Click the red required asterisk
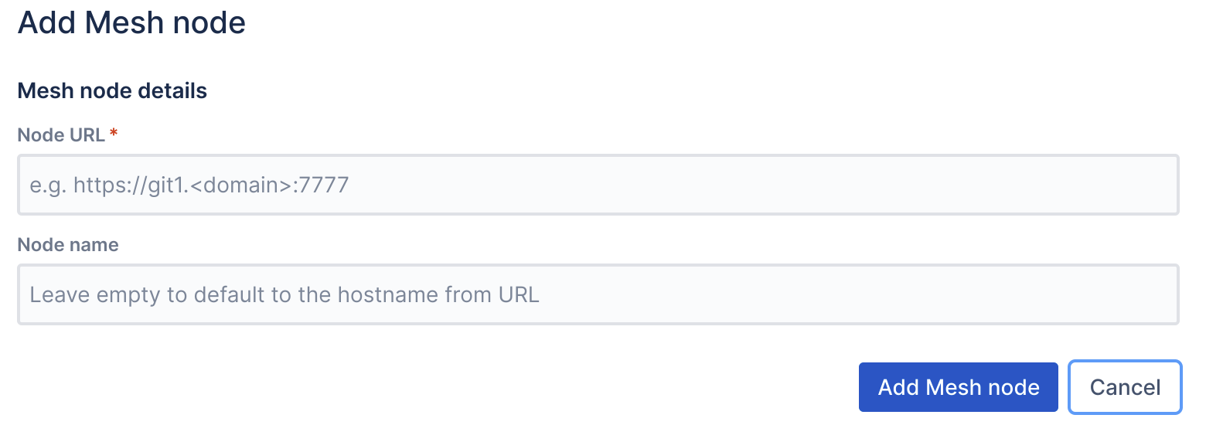This screenshot has width=1206, height=425. coord(114,134)
